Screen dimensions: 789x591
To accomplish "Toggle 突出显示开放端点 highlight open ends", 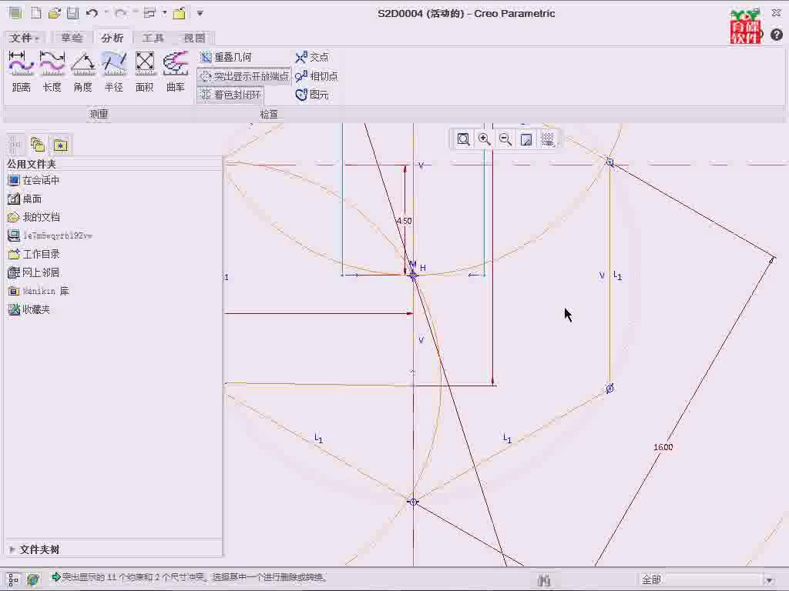I will pos(244,76).
